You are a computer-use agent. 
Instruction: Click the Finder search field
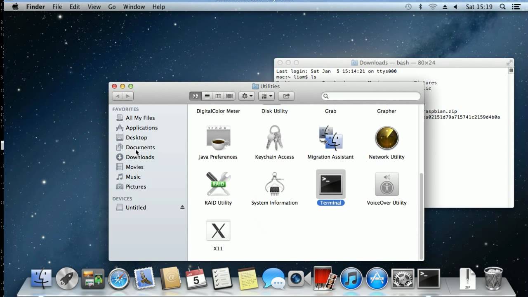tap(371, 96)
